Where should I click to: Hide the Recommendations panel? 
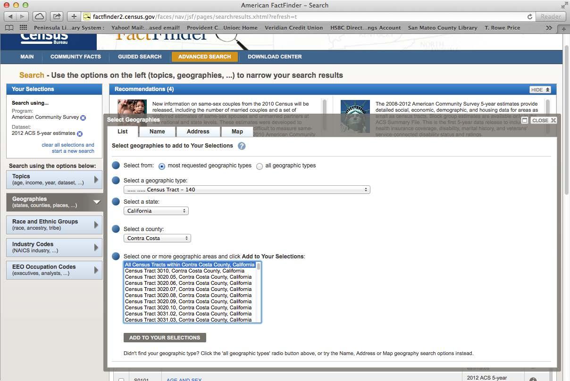540,90
